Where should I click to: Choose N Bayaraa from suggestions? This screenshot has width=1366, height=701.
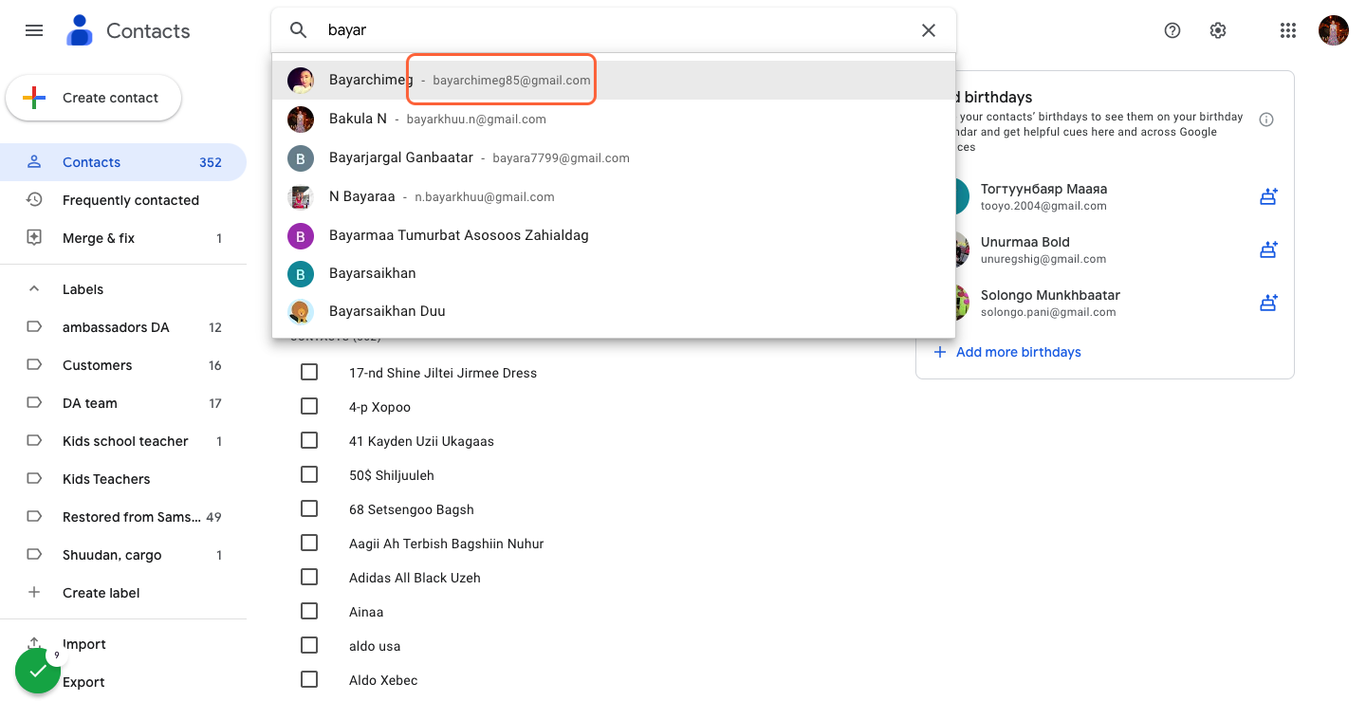tap(614, 197)
